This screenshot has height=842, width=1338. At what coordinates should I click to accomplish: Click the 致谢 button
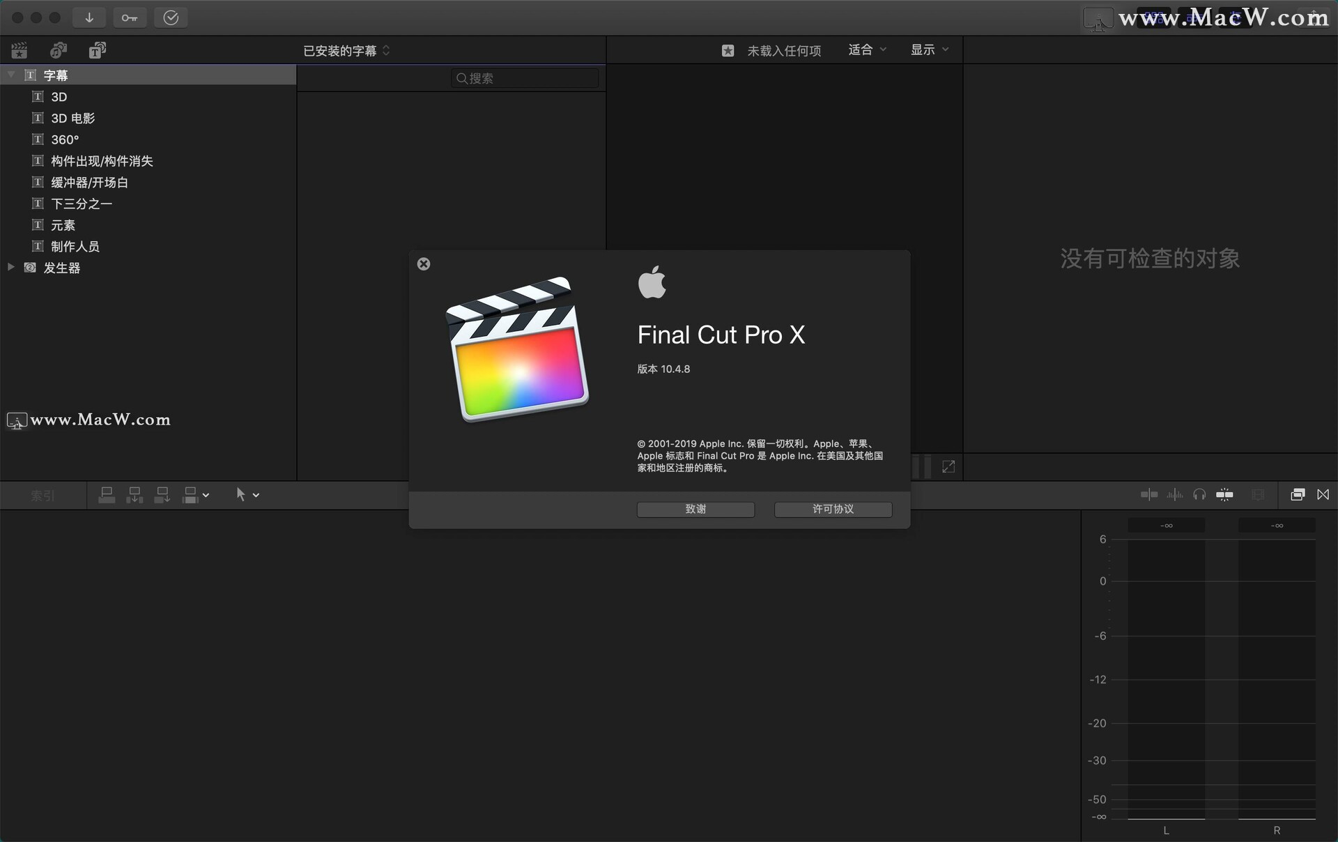pos(695,510)
